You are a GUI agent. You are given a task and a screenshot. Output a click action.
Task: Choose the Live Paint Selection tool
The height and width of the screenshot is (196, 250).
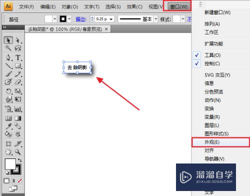point(18,134)
